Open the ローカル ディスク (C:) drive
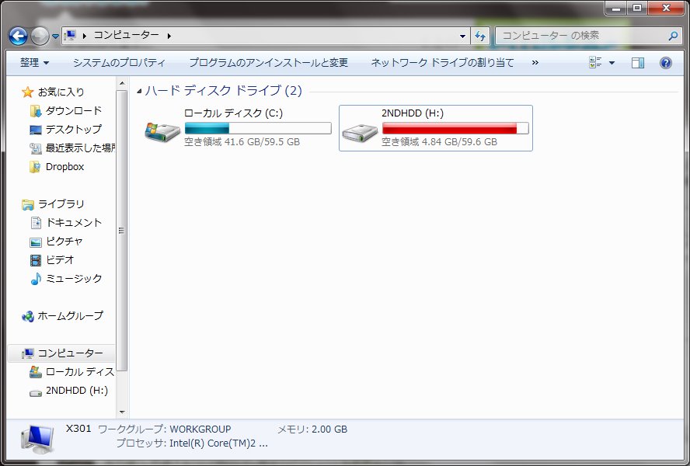 pyautogui.click(x=159, y=130)
